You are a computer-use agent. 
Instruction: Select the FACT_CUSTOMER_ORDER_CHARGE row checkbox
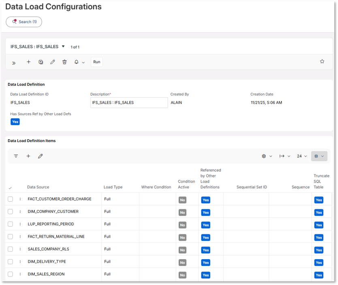(x=11, y=199)
